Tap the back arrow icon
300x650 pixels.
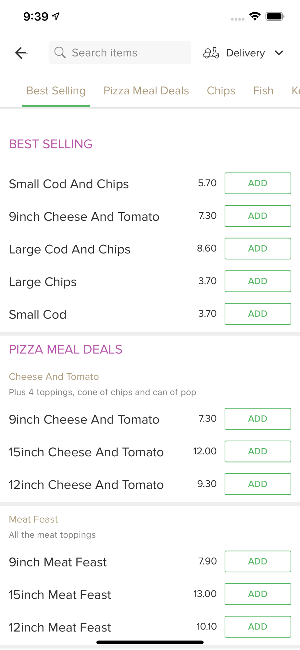pyautogui.click(x=21, y=53)
